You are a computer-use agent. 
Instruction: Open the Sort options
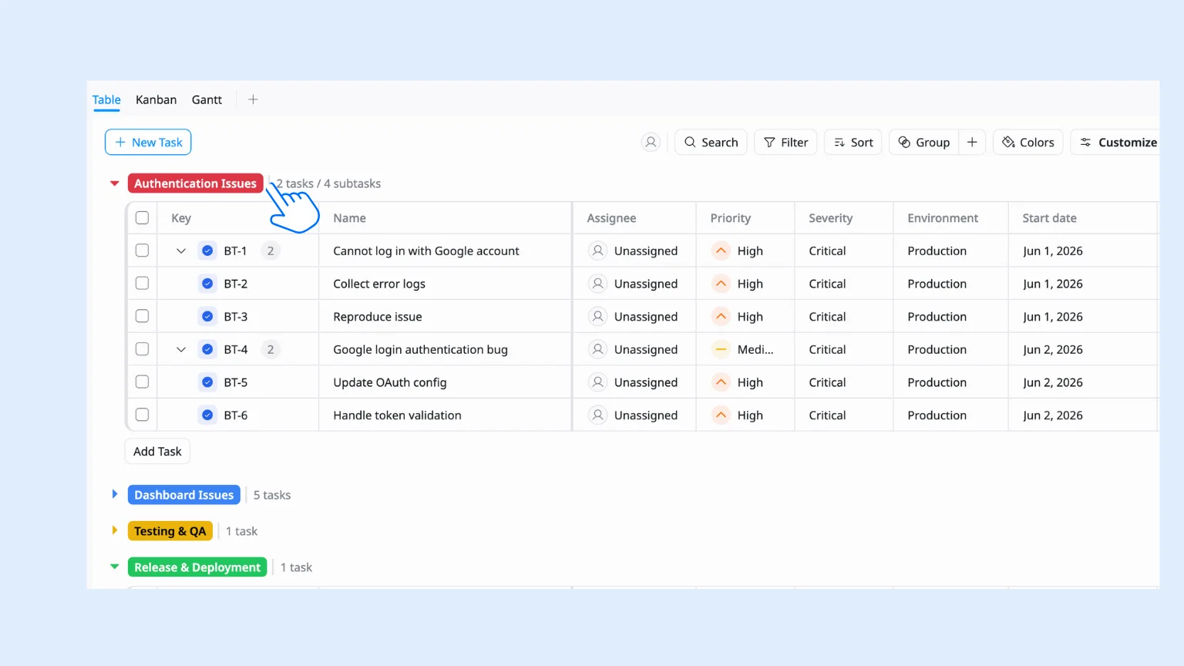pos(853,142)
